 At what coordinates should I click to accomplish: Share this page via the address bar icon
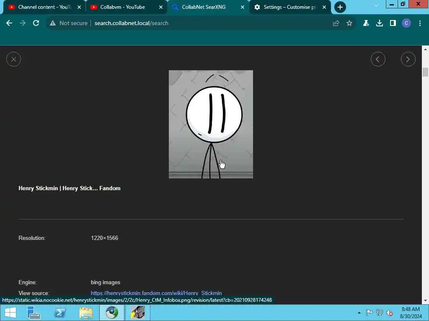pos(336,23)
